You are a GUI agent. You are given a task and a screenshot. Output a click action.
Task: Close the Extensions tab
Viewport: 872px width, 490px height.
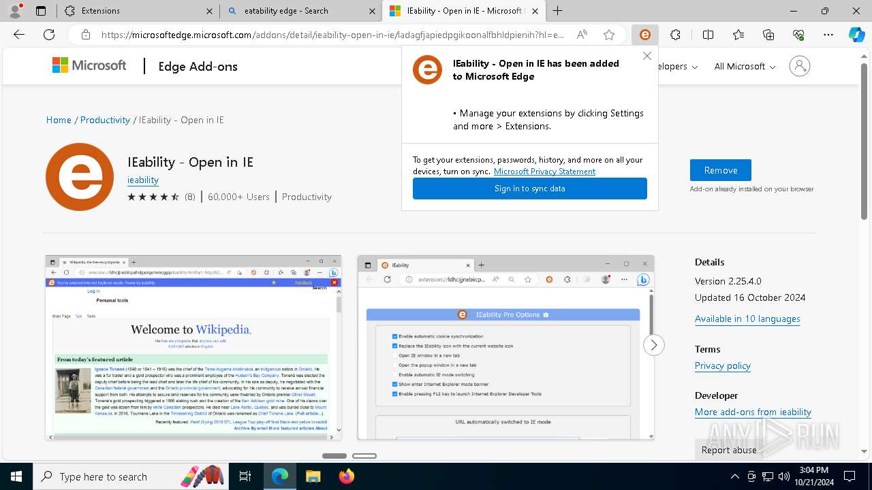point(209,11)
